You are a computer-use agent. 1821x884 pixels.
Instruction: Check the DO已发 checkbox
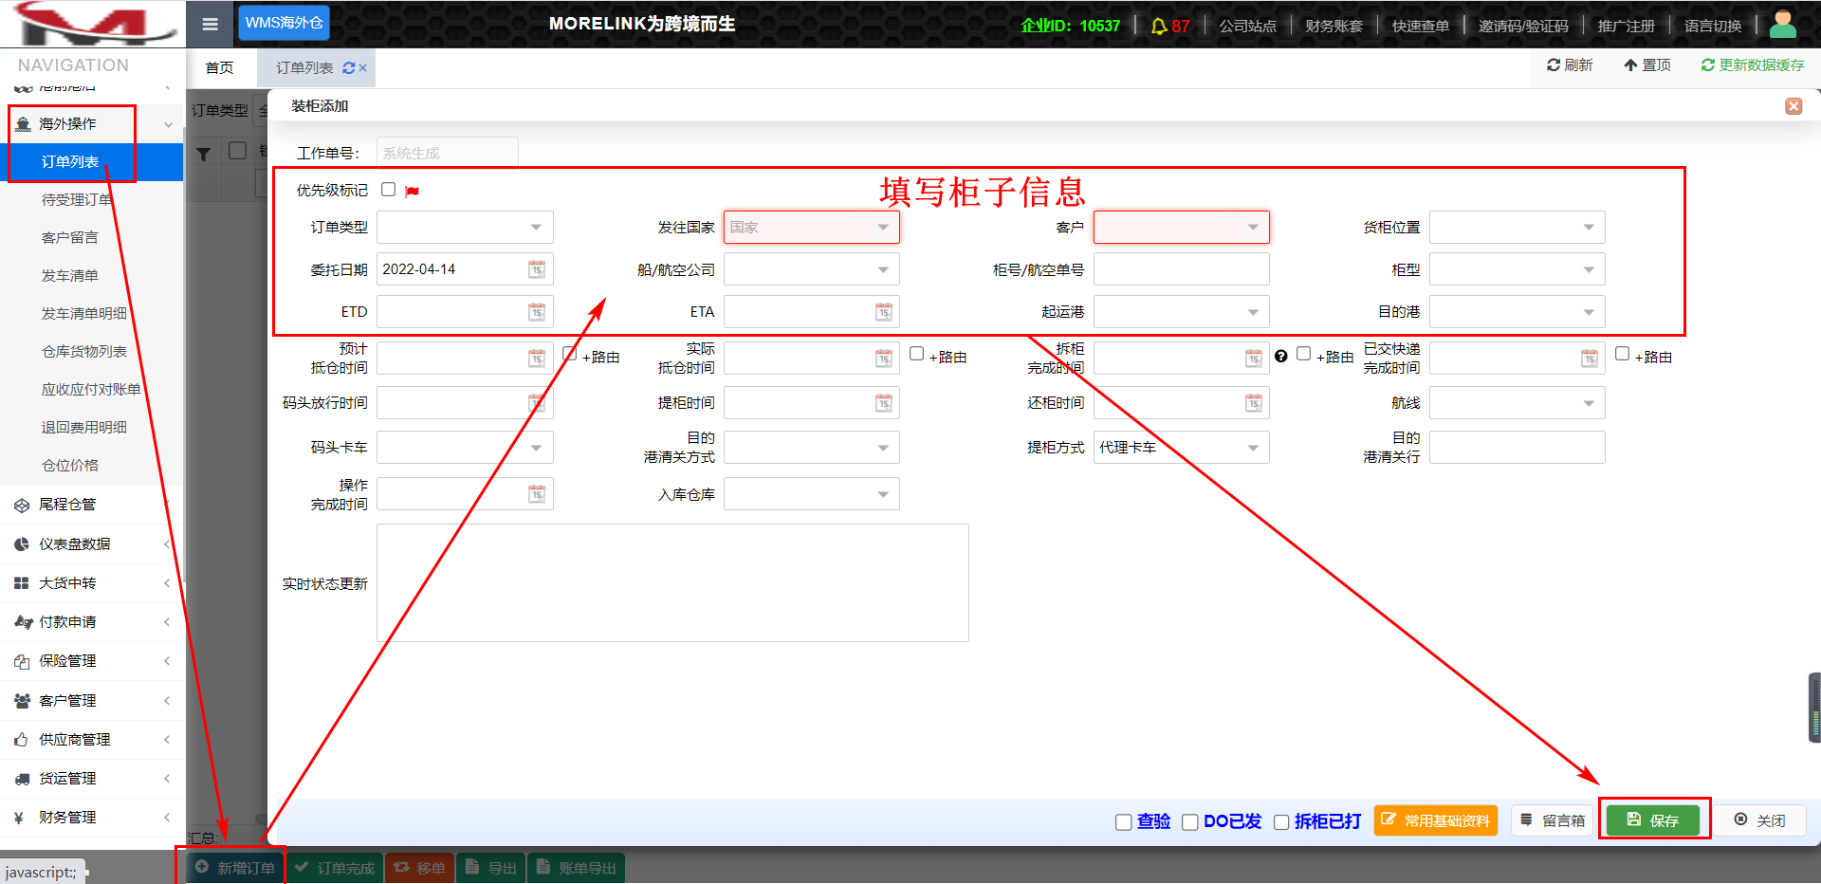[x=1190, y=822]
